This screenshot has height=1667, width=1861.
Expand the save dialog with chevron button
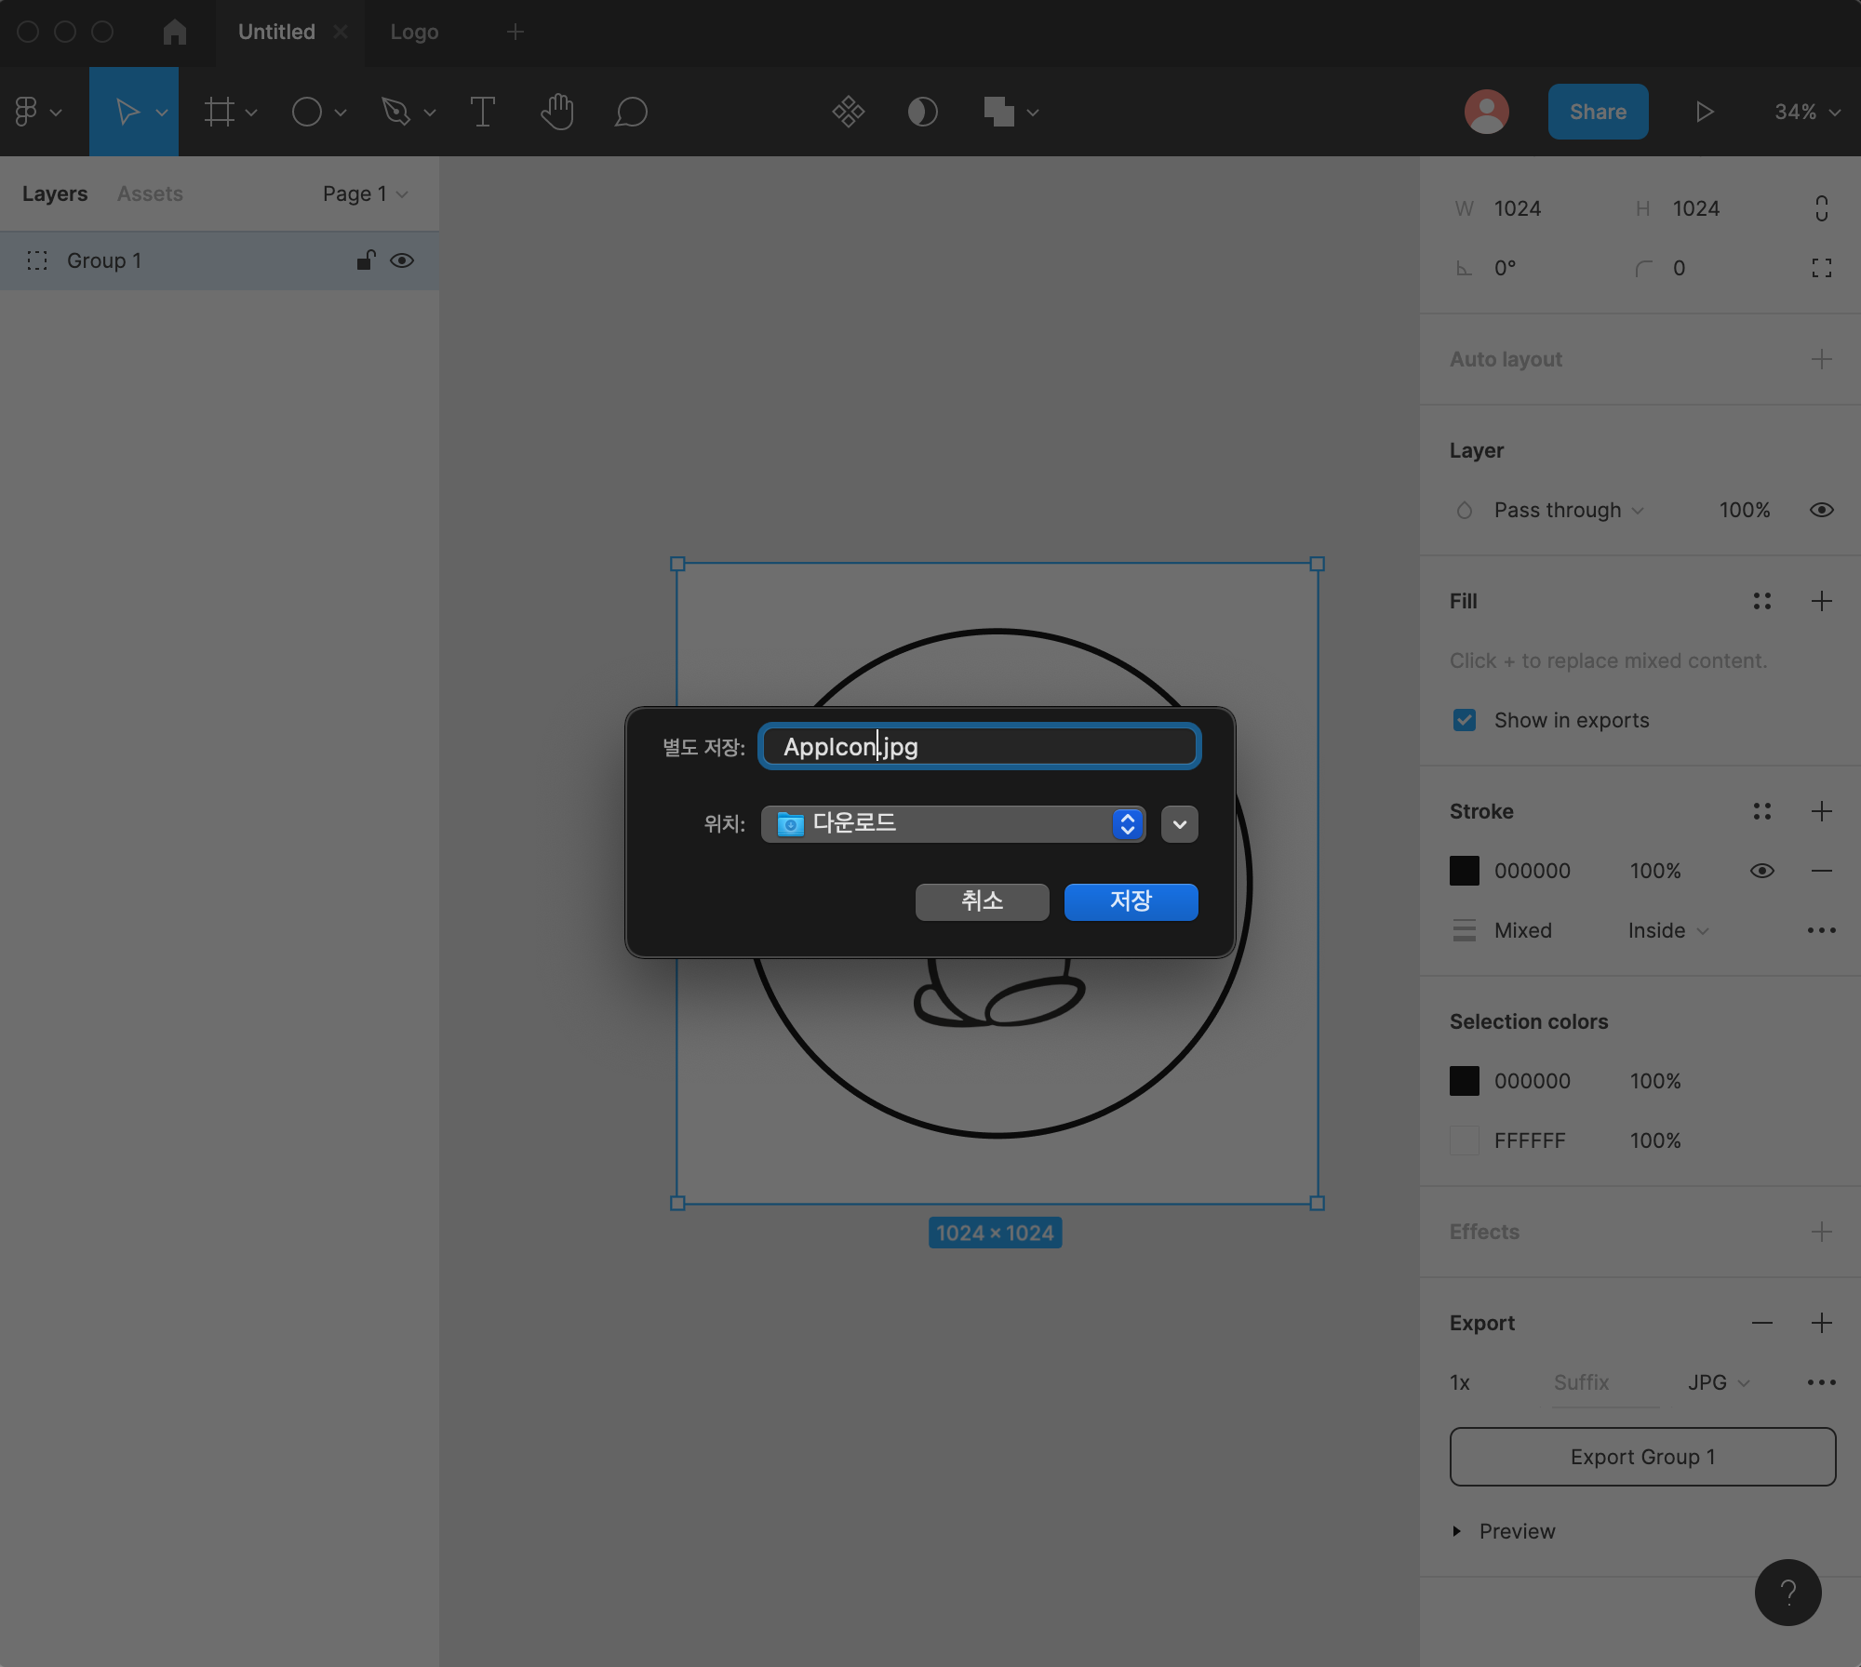(1179, 823)
